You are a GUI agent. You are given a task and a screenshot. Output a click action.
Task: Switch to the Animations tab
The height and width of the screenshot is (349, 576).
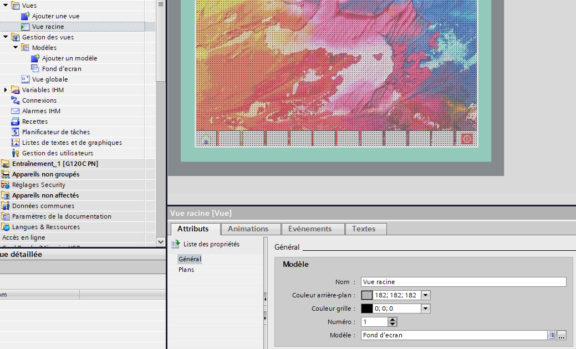248,229
